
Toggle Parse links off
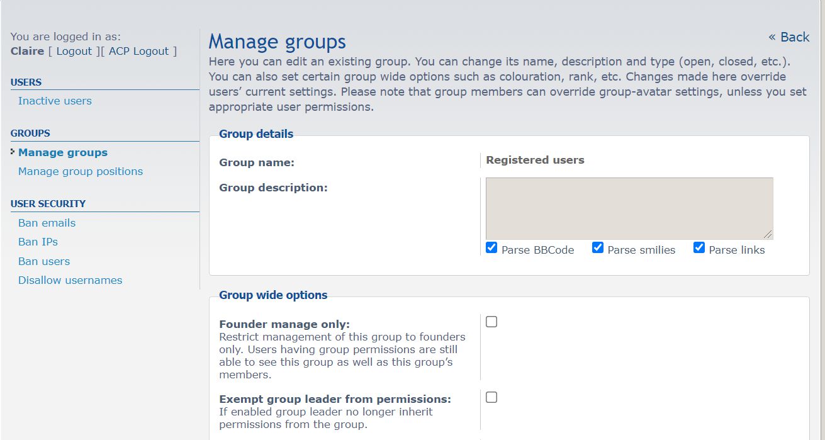[699, 247]
